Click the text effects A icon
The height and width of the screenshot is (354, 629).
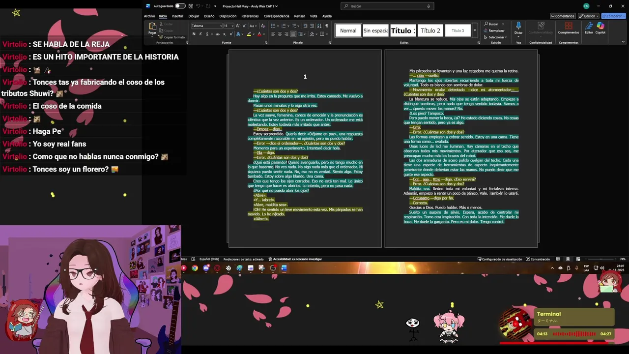[x=238, y=34]
